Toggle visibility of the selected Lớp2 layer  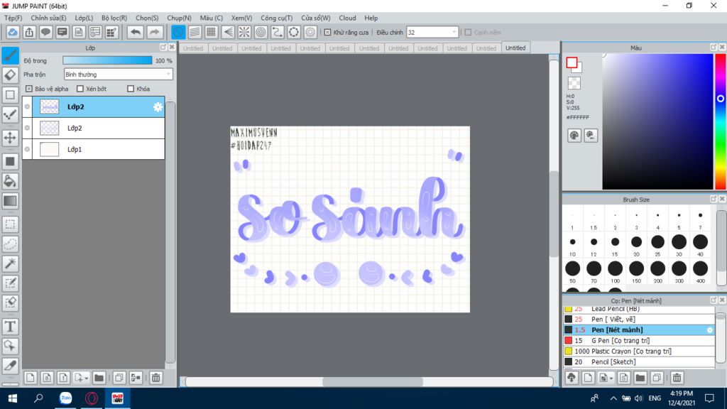click(28, 107)
